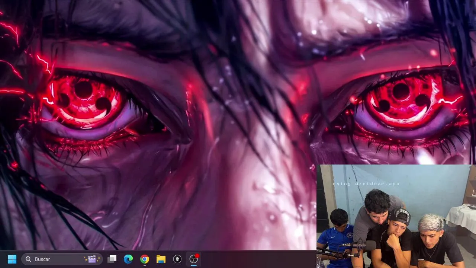Viewport: 476px width, 268px height.
Task: Open Task View from the taskbar
Action: pos(112,259)
